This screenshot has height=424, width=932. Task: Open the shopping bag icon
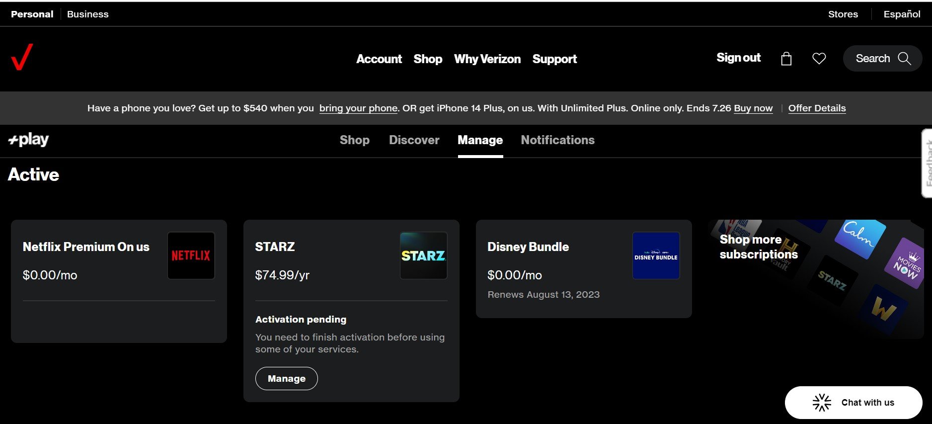pyautogui.click(x=786, y=59)
